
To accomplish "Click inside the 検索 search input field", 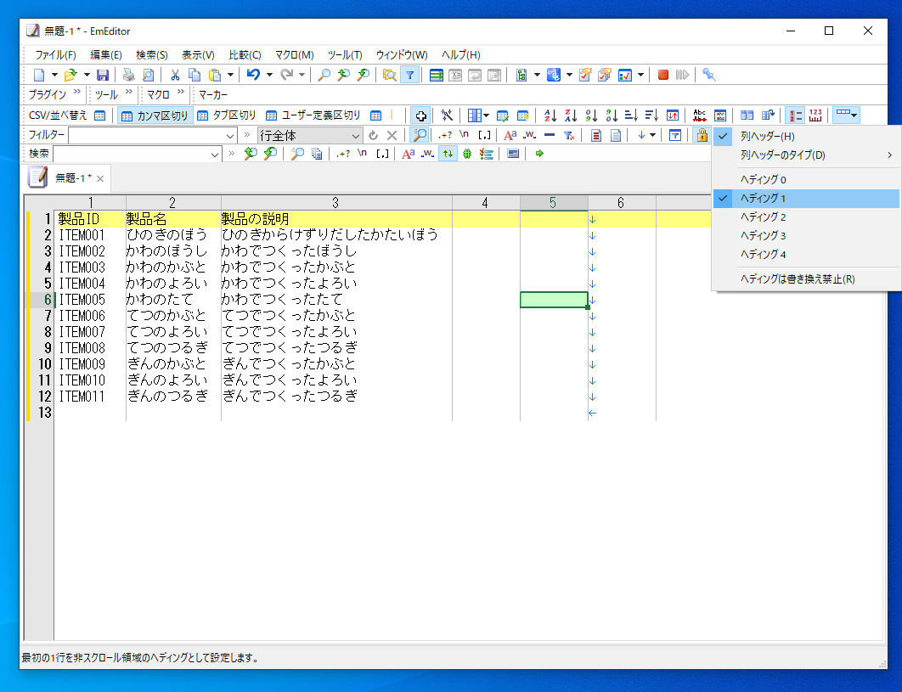I will tap(131, 155).
